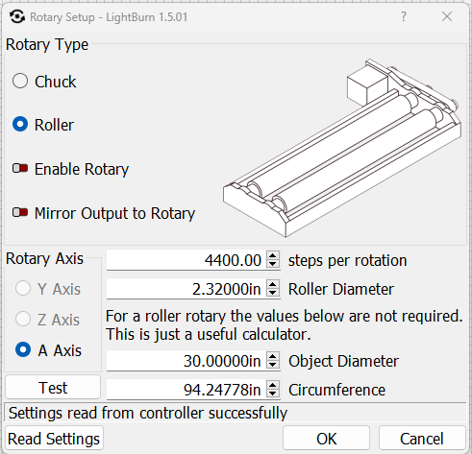This screenshot has height=454, width=472.
Task: Increase Circumference with up arrow
Action: pyautogui.click(x=273, y=385)
